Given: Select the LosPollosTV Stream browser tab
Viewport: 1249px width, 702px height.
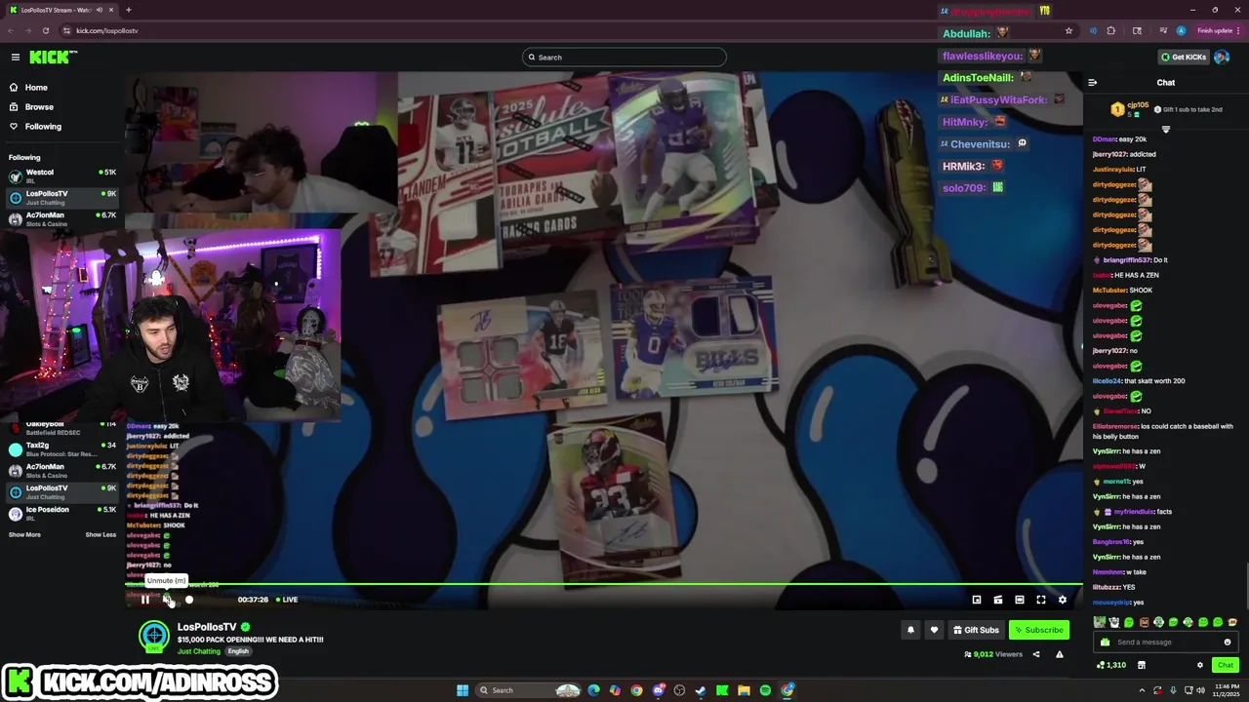Looking at the screenshot, I should pos(60,10).
